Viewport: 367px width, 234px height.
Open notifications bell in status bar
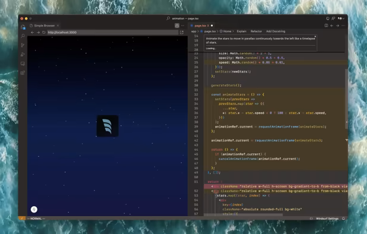click(343, 219)
